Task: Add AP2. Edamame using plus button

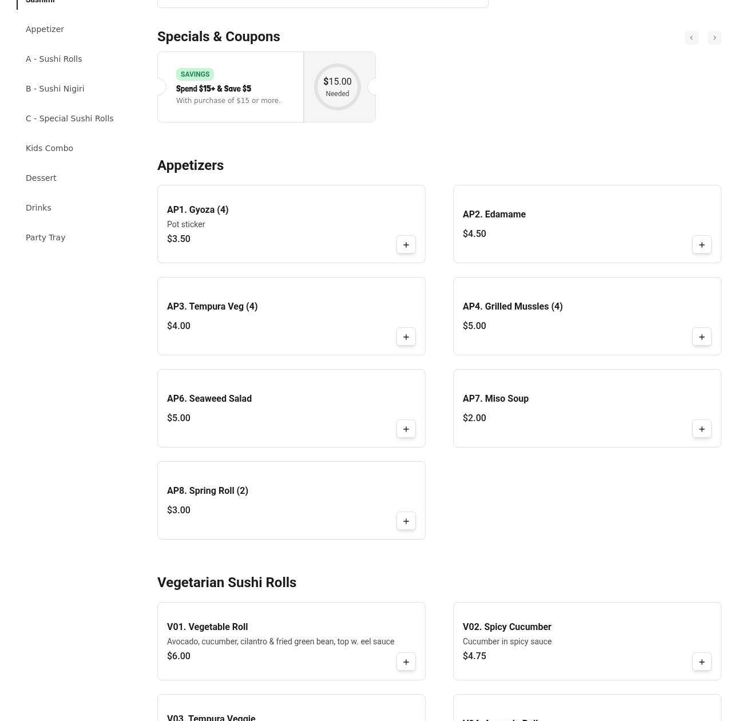Action: tap(701, 245)
